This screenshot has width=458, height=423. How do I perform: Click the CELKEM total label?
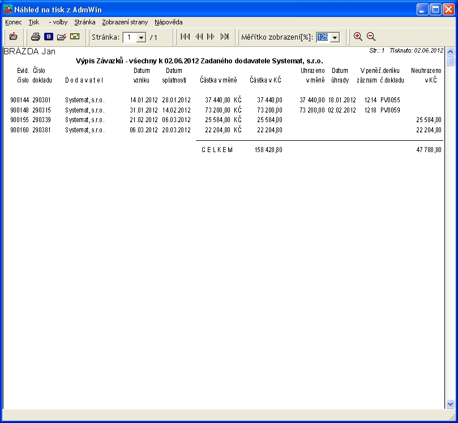(217, 150)
